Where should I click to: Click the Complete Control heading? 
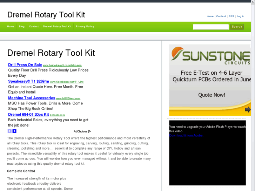click(21, 171)
